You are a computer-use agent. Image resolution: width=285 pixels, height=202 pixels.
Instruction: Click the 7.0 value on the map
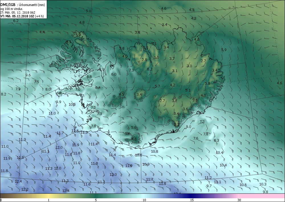pos(78,89)
